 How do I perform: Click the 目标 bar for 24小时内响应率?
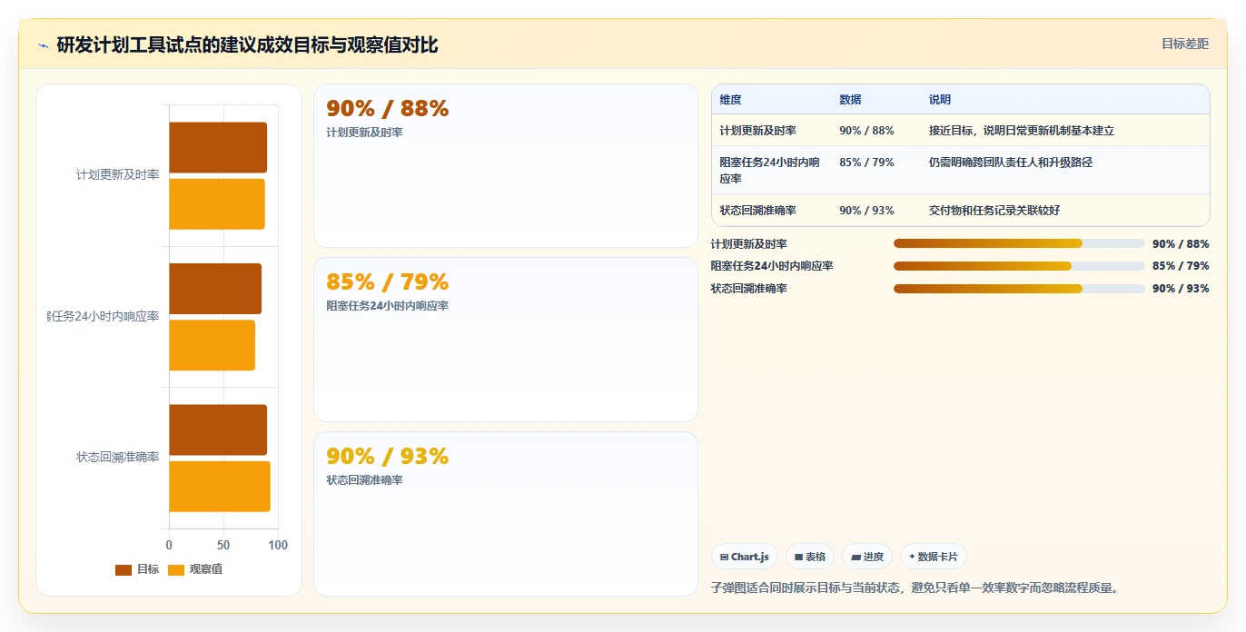click(215, 289)
